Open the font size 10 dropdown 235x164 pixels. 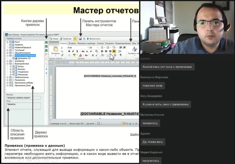pos(97,48)
